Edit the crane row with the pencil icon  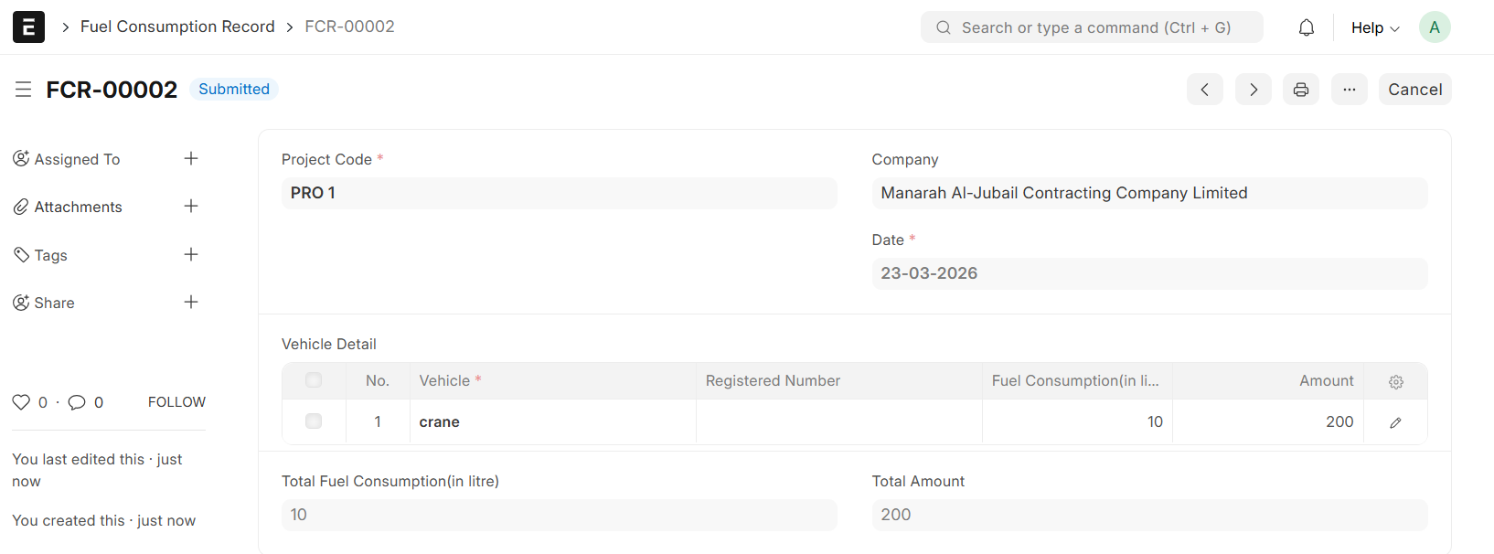[x=1395, y=422]
